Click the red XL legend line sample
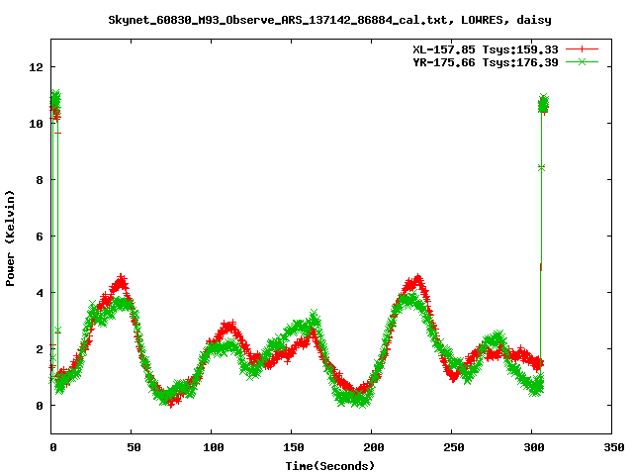The height and width of the screenshot is (475, 633). pos(582,49)
